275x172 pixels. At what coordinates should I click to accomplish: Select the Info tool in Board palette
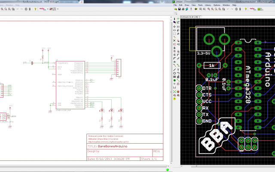174,19
